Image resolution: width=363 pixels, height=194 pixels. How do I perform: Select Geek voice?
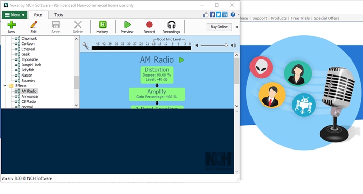click(x=25, y=54)
